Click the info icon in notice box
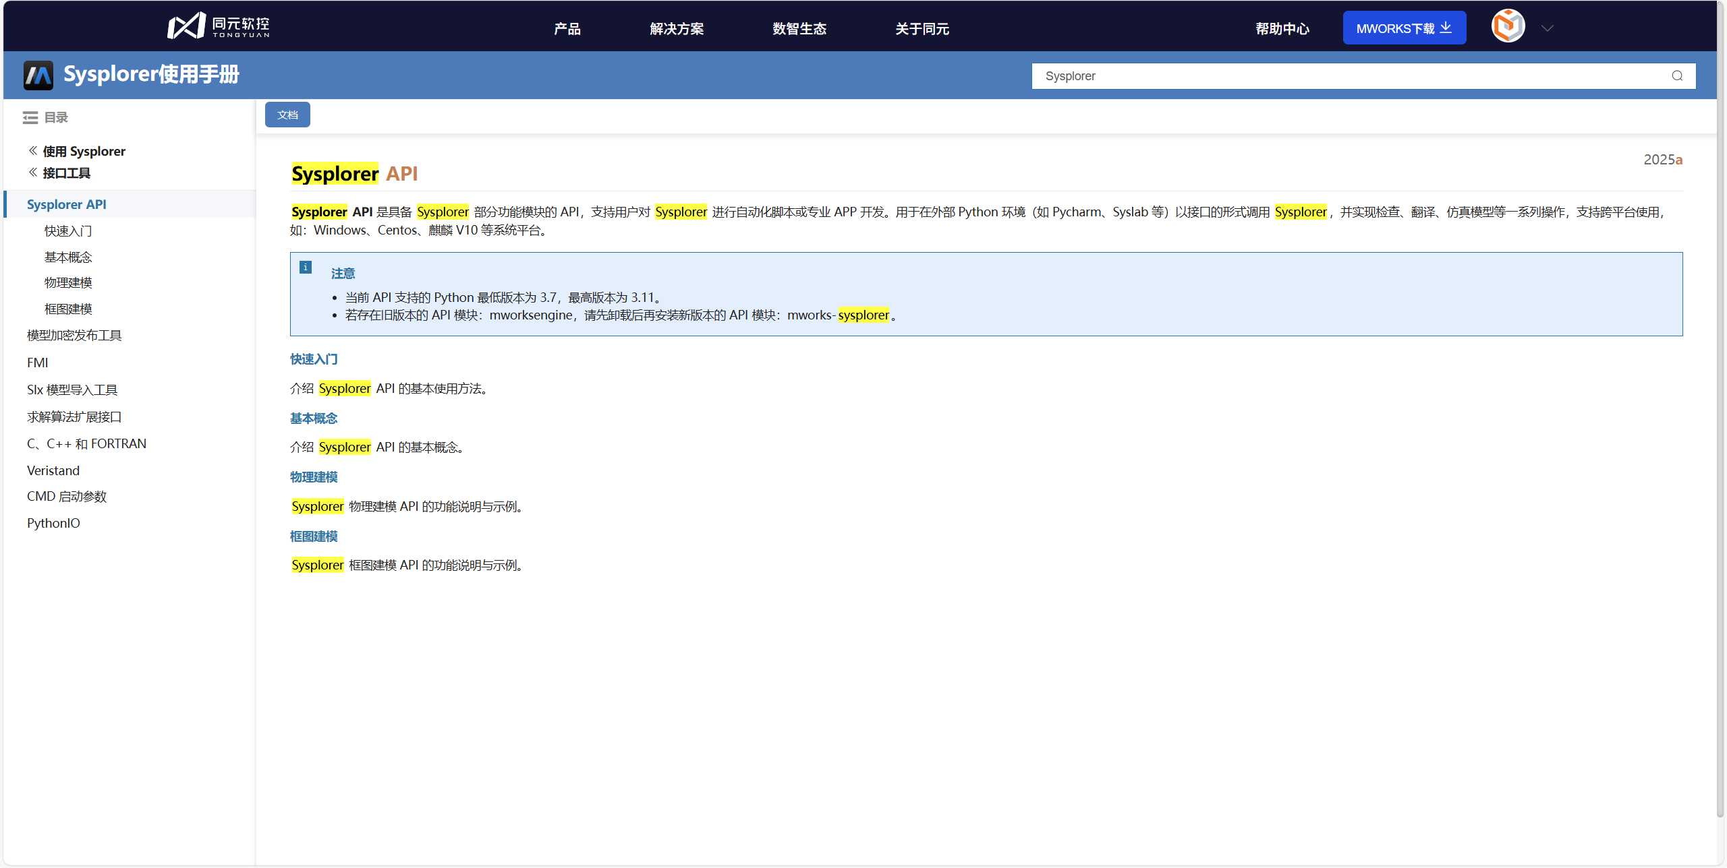Viewport: 1727px width, 868px height. coord(306,268)
